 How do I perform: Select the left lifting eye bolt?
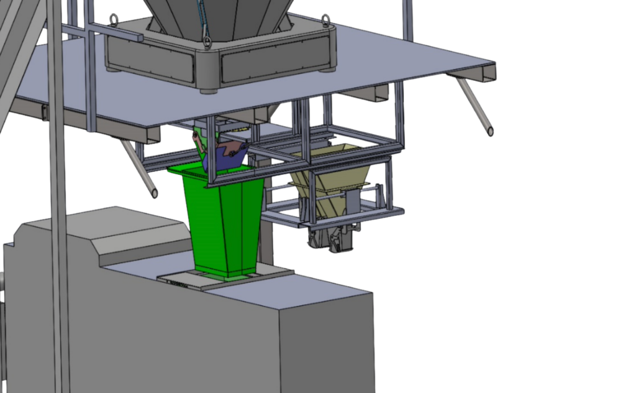tap(116, 21)
